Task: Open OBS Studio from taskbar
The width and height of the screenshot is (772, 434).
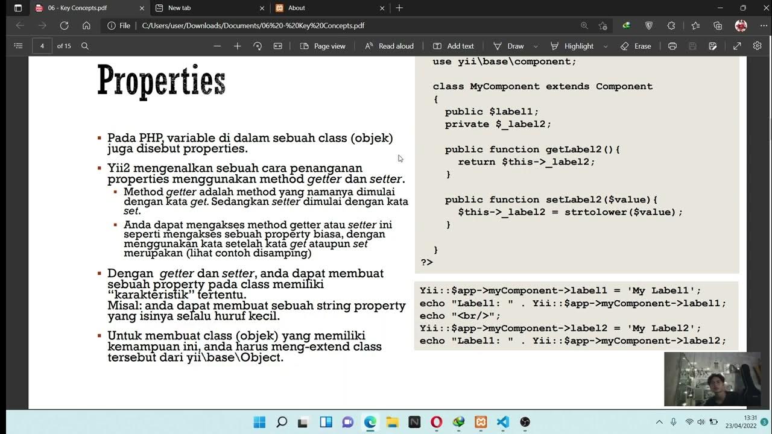Action: point(525,422)
